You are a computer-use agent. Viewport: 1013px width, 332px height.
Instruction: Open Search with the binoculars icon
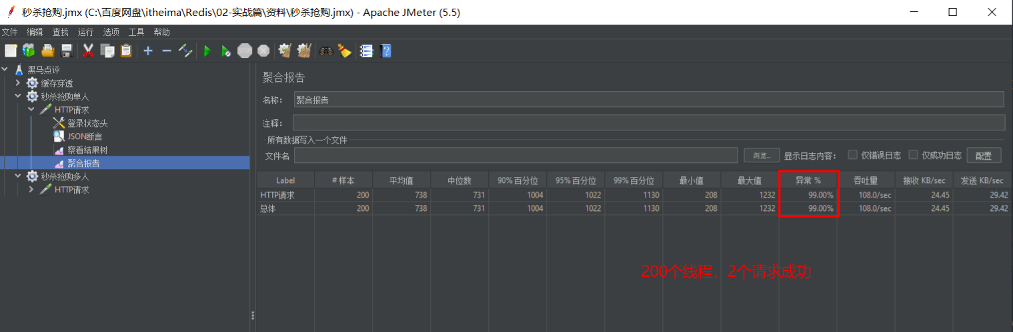pos(326,51)
